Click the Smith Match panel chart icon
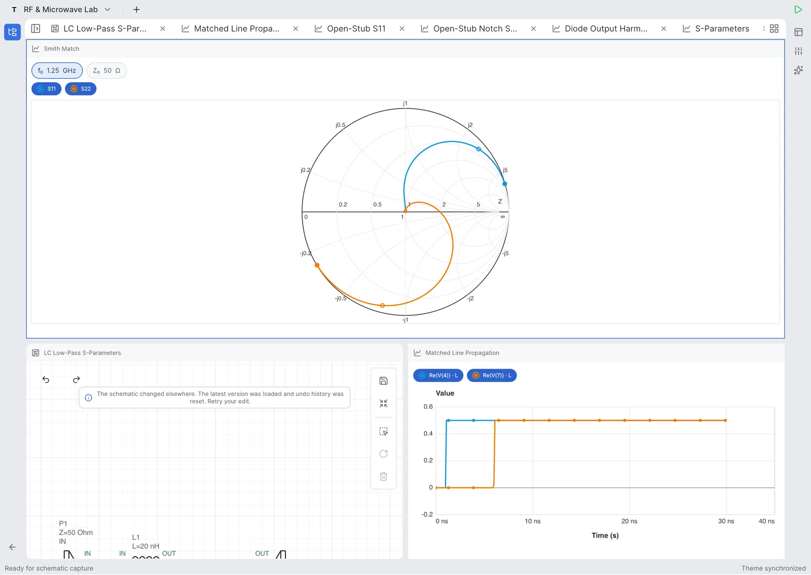Image resolution: width=811 pixels, height=575 pixels. (x=35, y=49)
